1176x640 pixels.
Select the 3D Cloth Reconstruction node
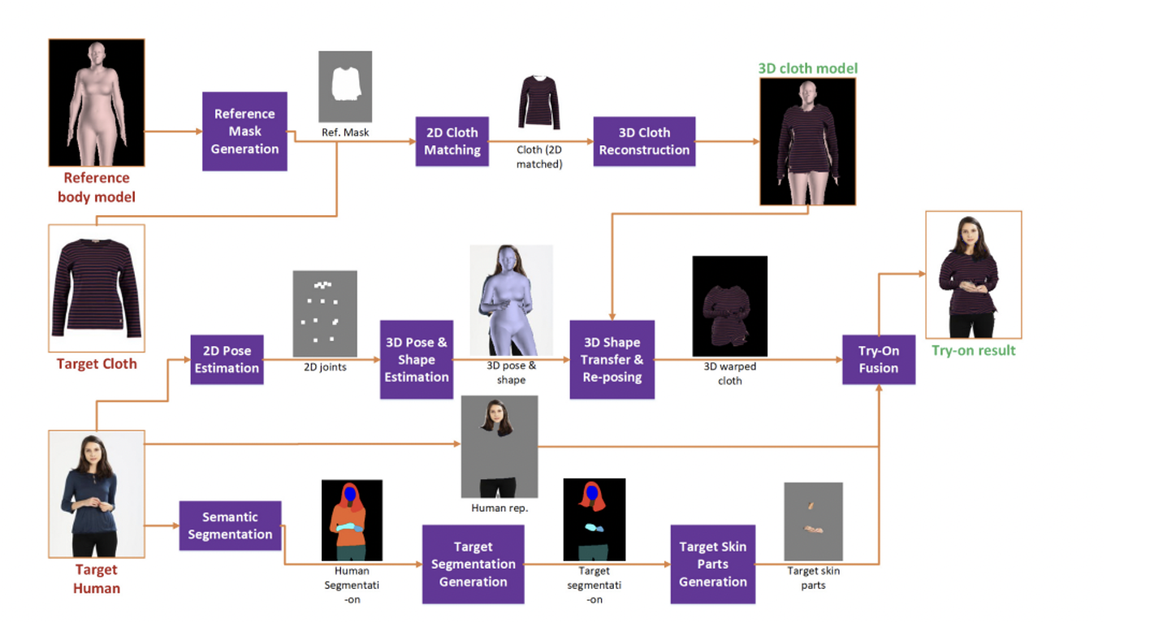(x=644, y=141)
